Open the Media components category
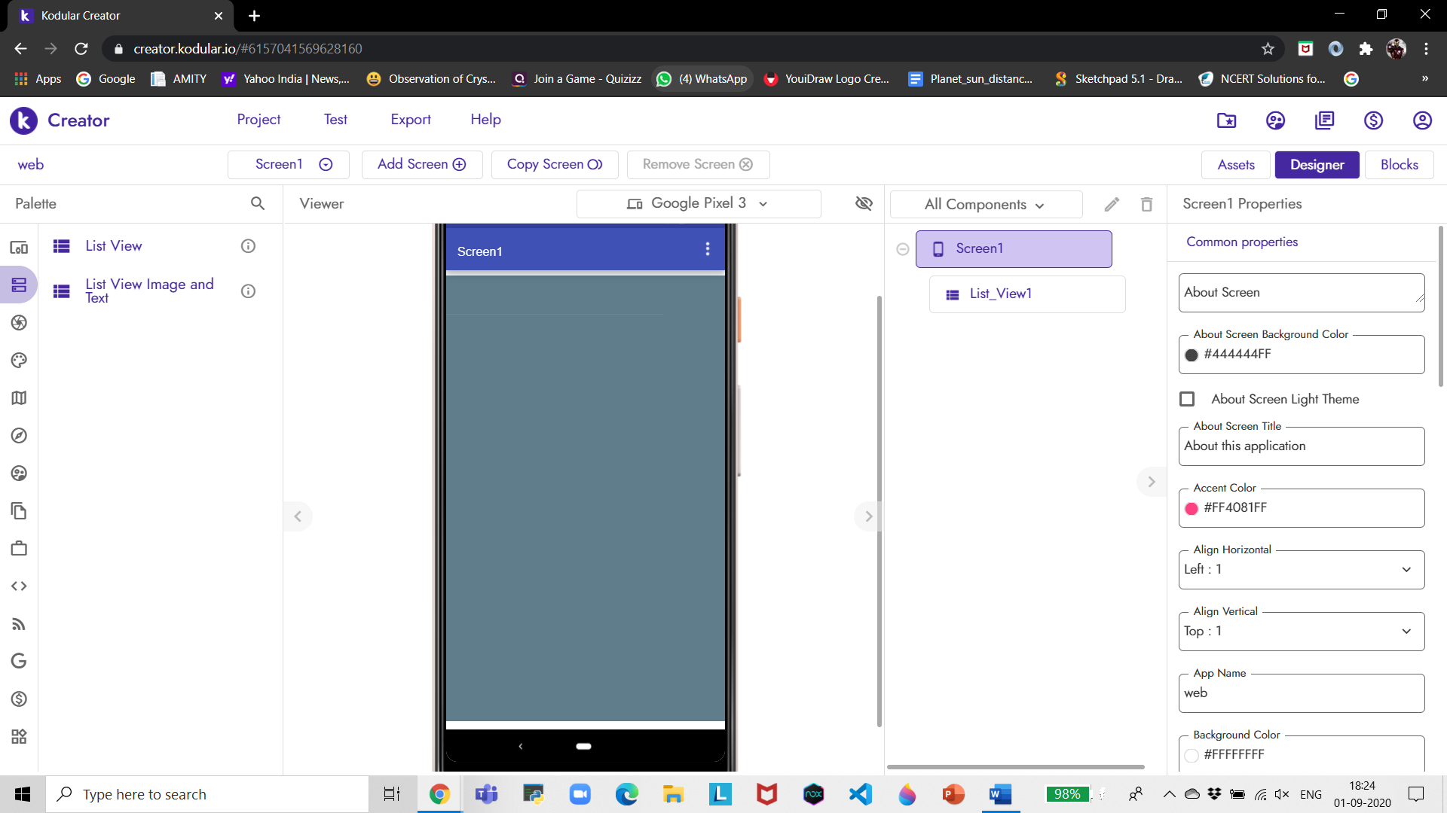 [19, 322]
